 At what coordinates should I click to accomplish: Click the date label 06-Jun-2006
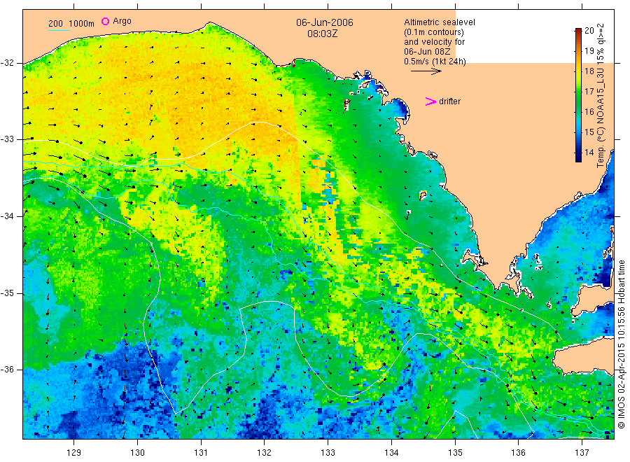(x=325, y=22)
